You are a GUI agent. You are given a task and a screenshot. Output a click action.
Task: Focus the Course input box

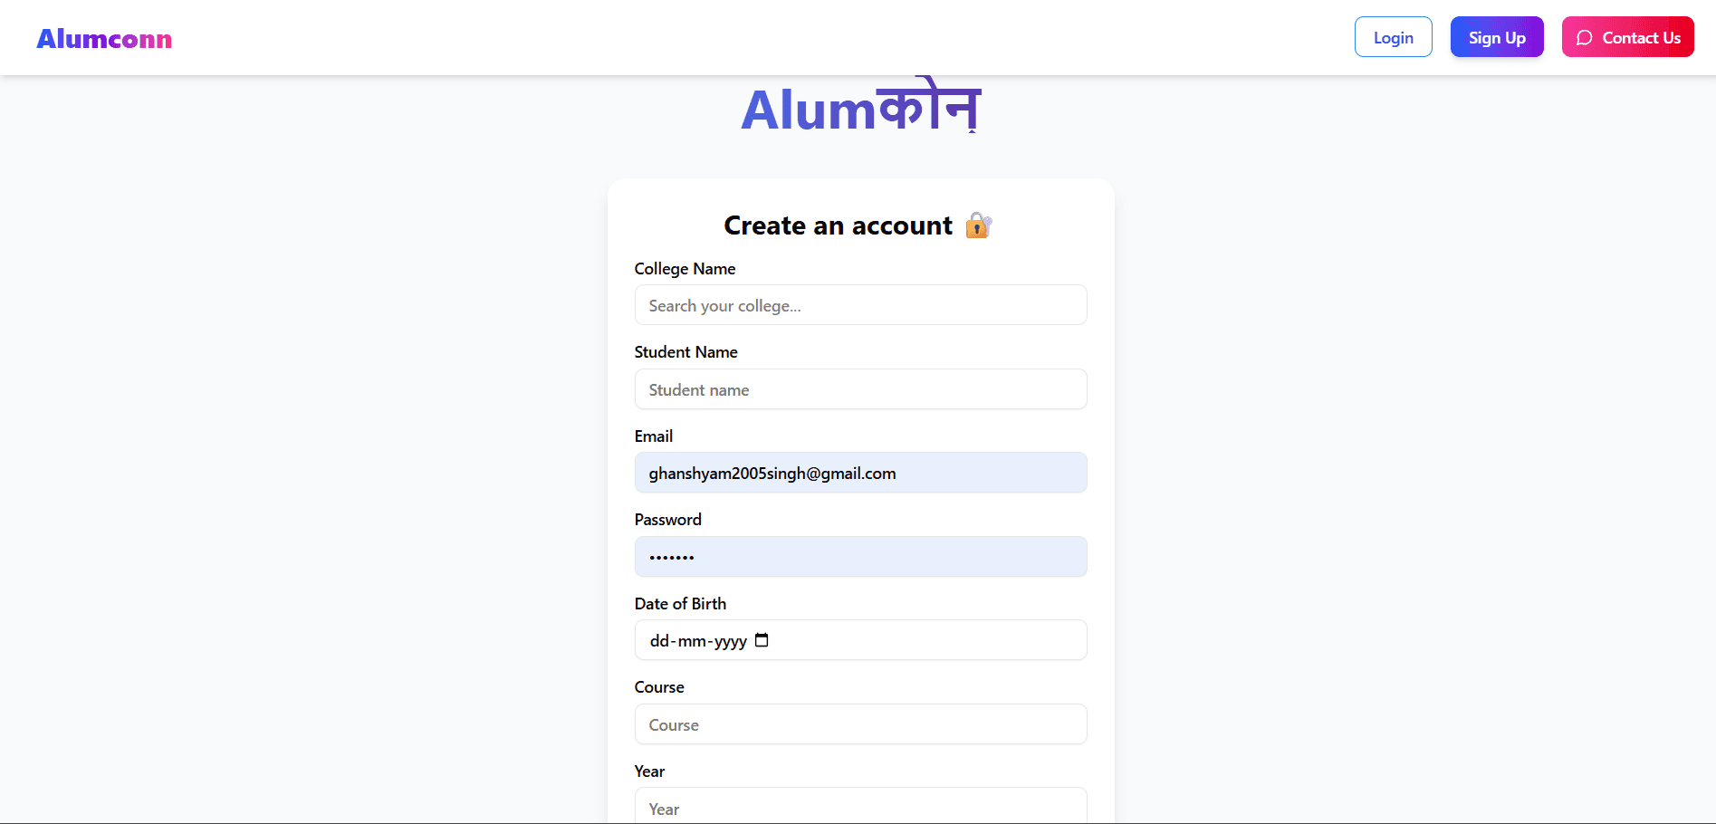click(x=859, y=723)
